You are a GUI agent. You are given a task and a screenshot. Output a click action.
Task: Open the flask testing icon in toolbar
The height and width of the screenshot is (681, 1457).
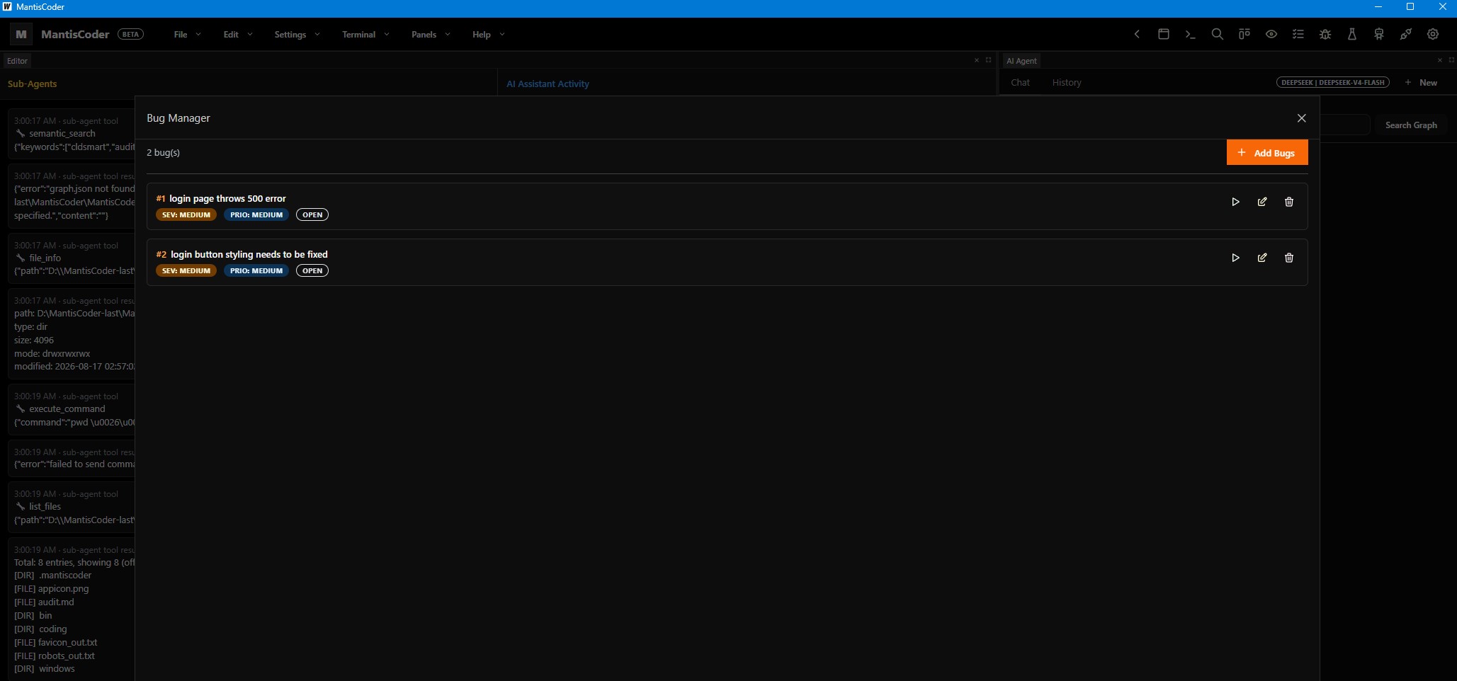[x=1351, y=34]
